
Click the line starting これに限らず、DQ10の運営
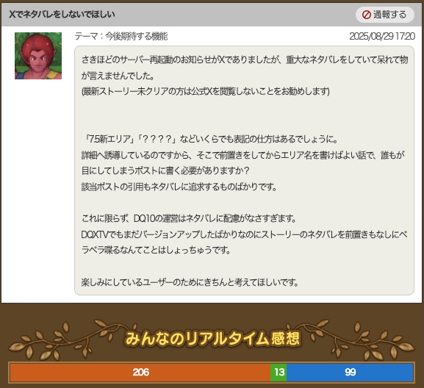tap(189, 218)
